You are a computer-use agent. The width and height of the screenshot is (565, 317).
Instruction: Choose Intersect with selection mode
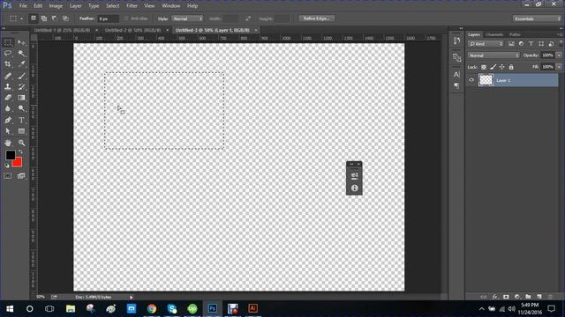coord(65,18)
